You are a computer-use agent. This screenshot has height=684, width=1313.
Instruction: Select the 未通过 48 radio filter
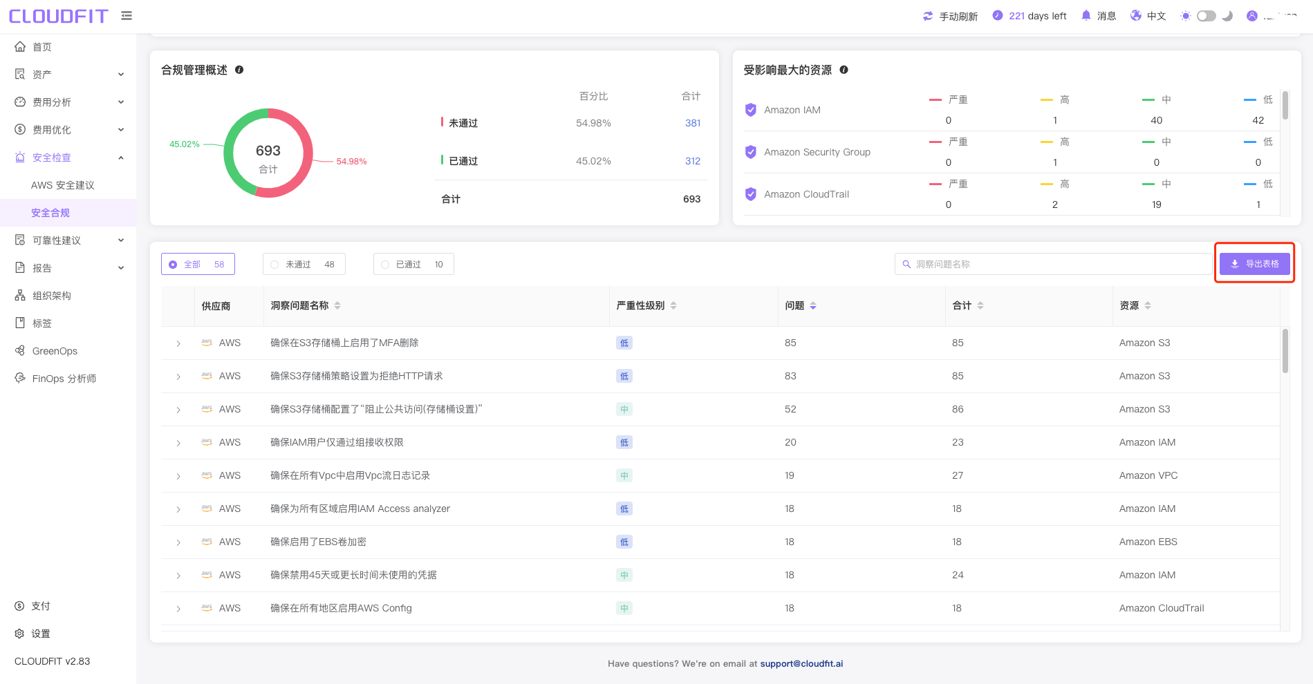tap(304, 264)
